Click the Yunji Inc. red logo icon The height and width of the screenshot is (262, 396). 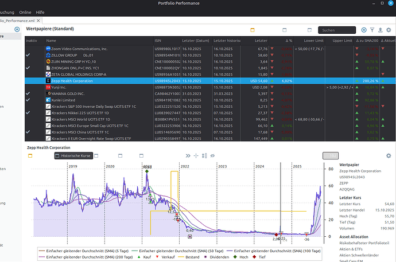(48, 87)
